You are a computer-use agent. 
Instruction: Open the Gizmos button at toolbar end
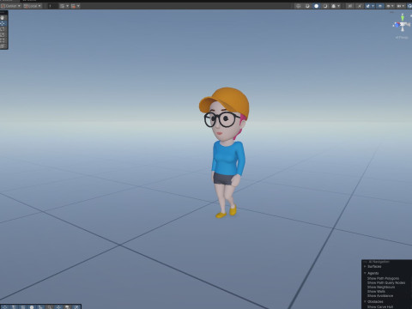click(x=409, y=6)
